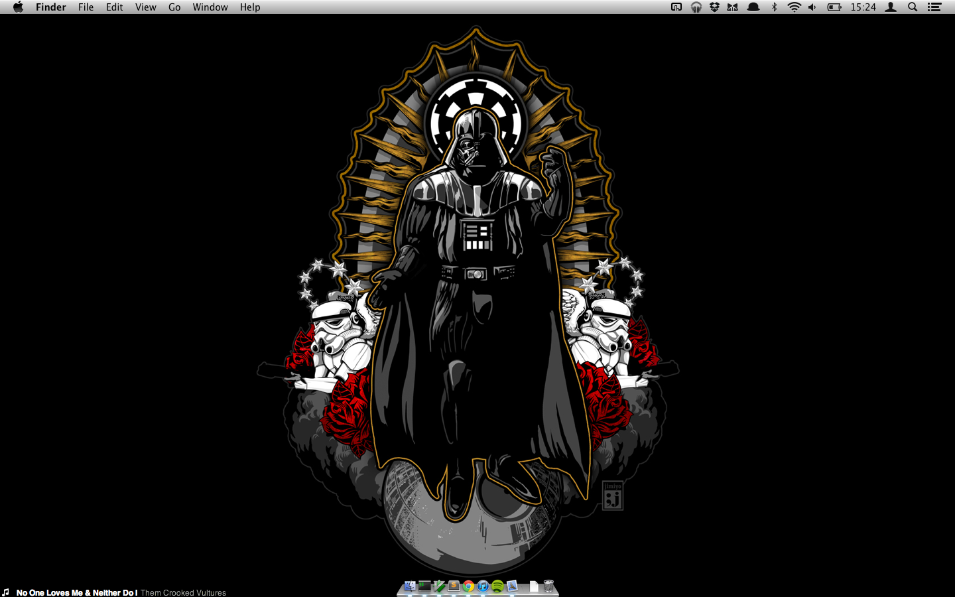The width and height of the screenshot is (955, 597).
Task: Open the Mail stamp icon in the Dock
Action: coord(512,586)
